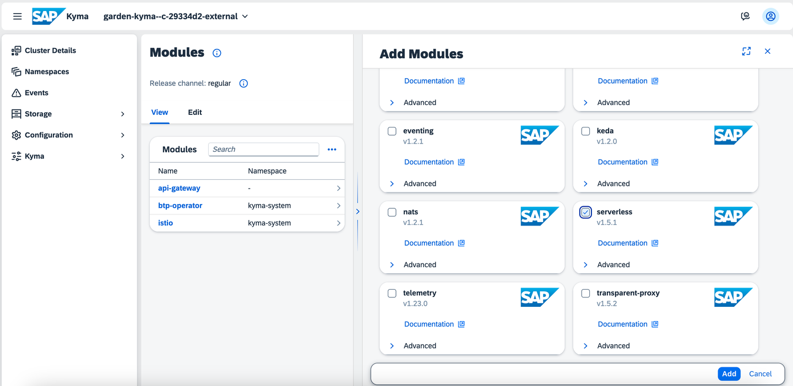Screen dimensions: 793x386
Task: Click the info icon beside Release channel
Action: 243,84
